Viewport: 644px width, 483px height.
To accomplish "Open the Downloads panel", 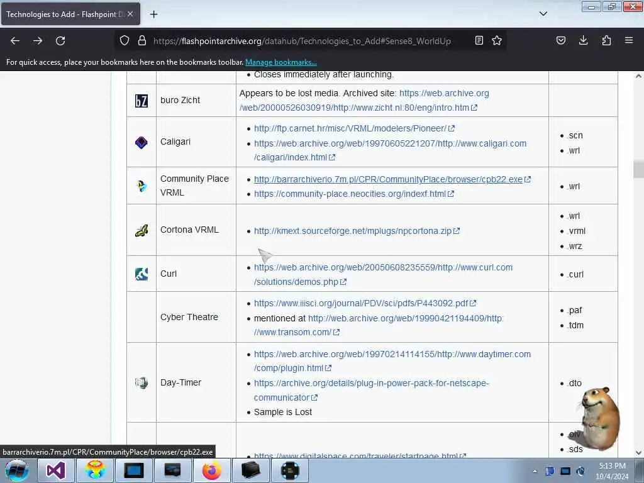I will click(583, 40).
